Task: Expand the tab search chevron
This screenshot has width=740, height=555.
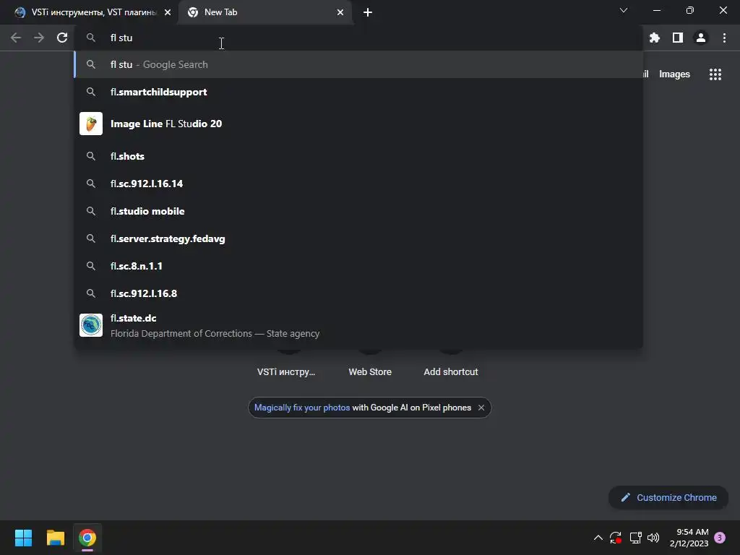Action: pyautogui.click(x=624, y=10)
